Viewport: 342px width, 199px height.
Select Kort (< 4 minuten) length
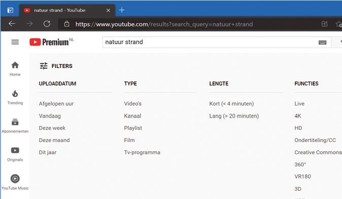[231, 104]
